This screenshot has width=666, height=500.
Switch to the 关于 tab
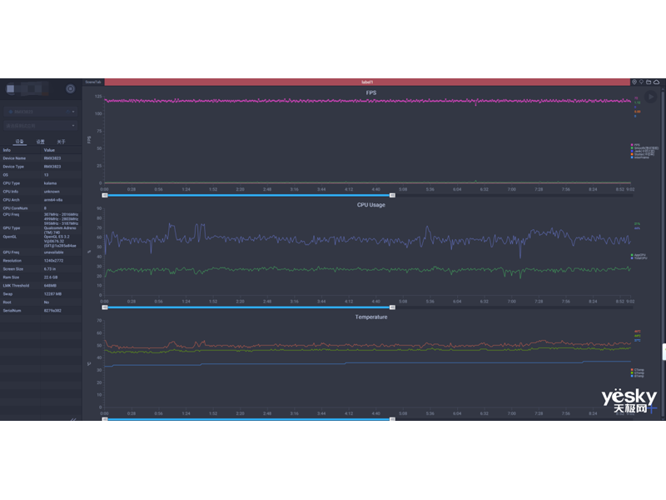pos(61,142)
